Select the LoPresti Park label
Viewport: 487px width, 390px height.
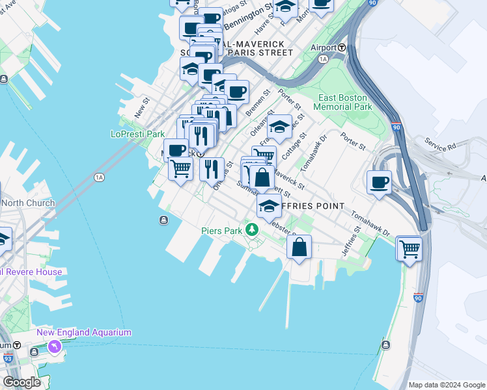138,134
